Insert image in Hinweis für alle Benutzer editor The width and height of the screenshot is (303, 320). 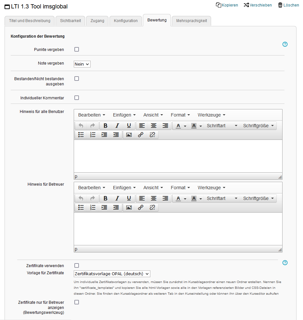point(129,135)
